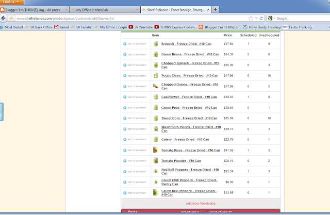Open the Feedback side tab
The image size is (330, 215).
coord(2,112)
